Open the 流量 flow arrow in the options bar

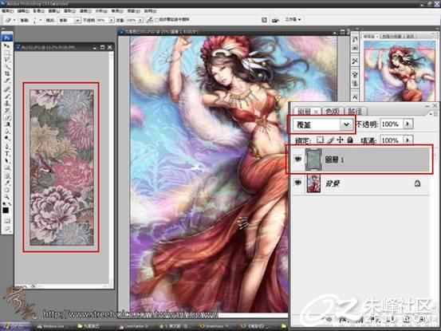[x=140, y=20]
